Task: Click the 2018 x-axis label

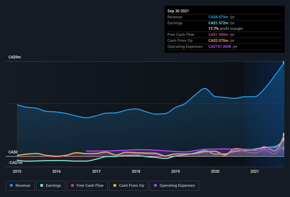Action: (136, 171)
